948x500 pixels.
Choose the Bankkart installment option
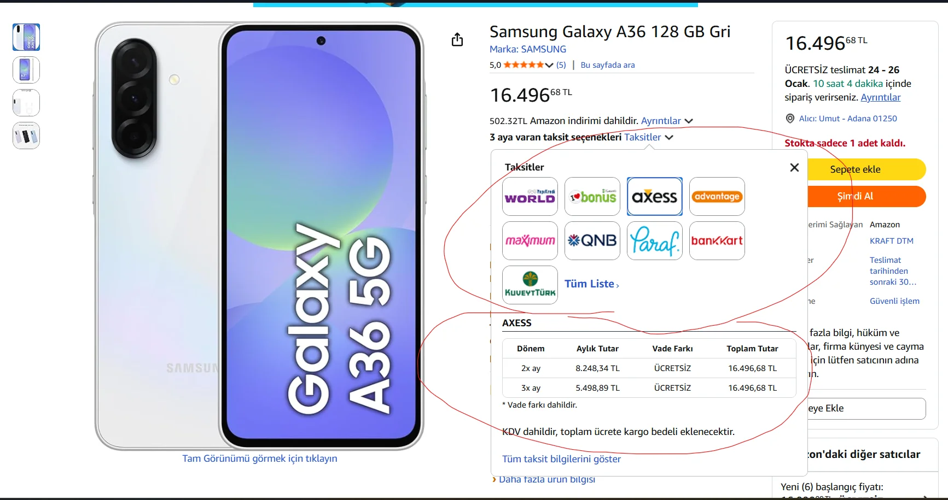(717, 240)
